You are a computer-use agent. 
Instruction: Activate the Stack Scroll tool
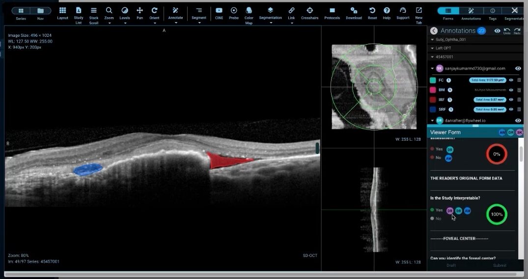pos(94,15)
